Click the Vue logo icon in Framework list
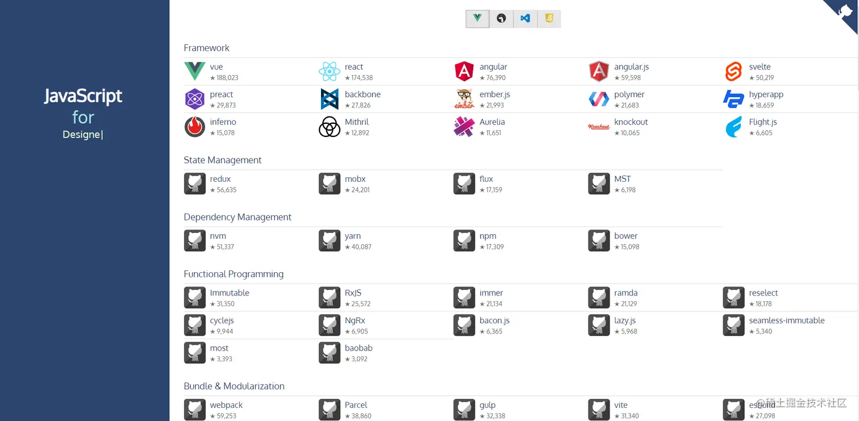Image resolution: width=859 pixels, height=421 pixels. click(195, 72)
